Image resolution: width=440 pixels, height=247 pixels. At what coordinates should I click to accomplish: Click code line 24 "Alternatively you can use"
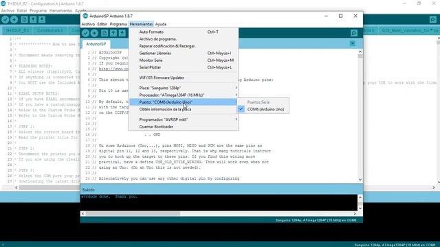(x=166, y=178)
